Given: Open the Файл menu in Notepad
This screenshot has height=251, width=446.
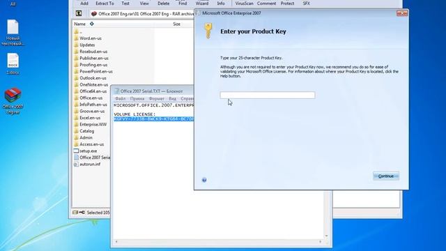Looking at the screenshot, I should click(x=121, y=98).
